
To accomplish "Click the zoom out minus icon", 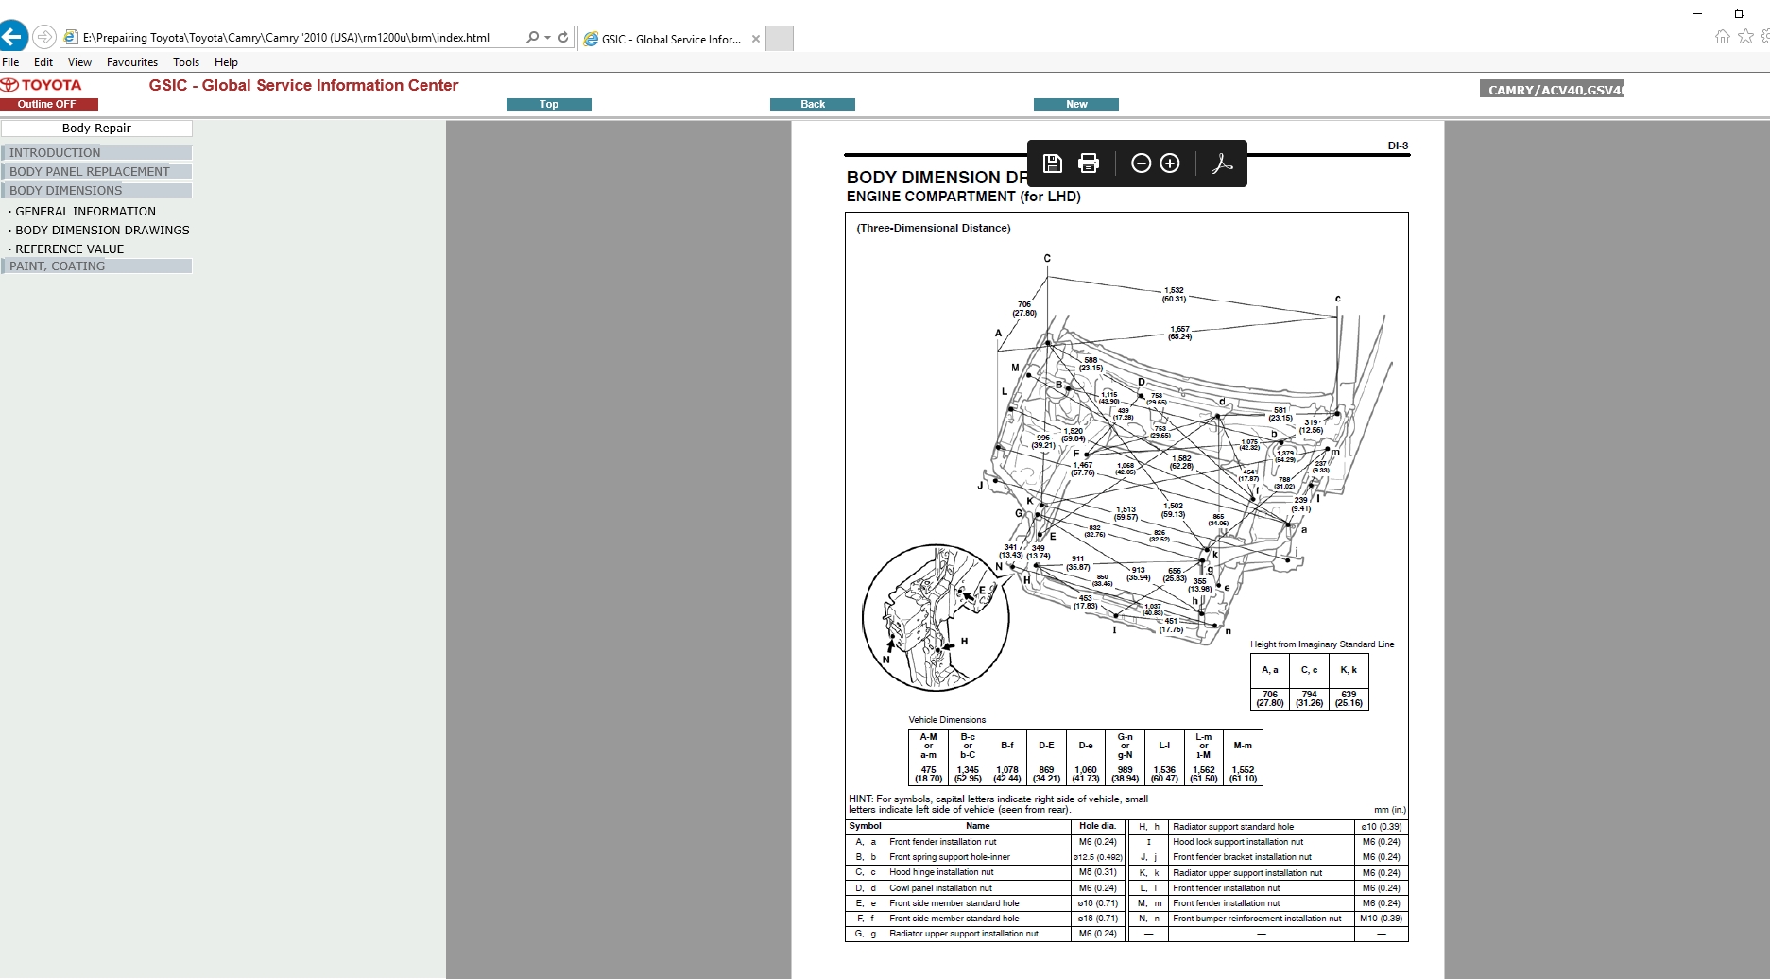I will pyautogui.click(x=1141, y=163).
